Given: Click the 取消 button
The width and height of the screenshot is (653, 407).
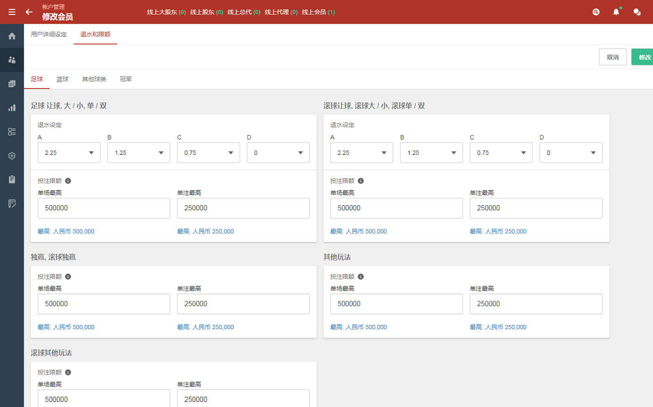Looking at the screenshot, I should point(612,57).
